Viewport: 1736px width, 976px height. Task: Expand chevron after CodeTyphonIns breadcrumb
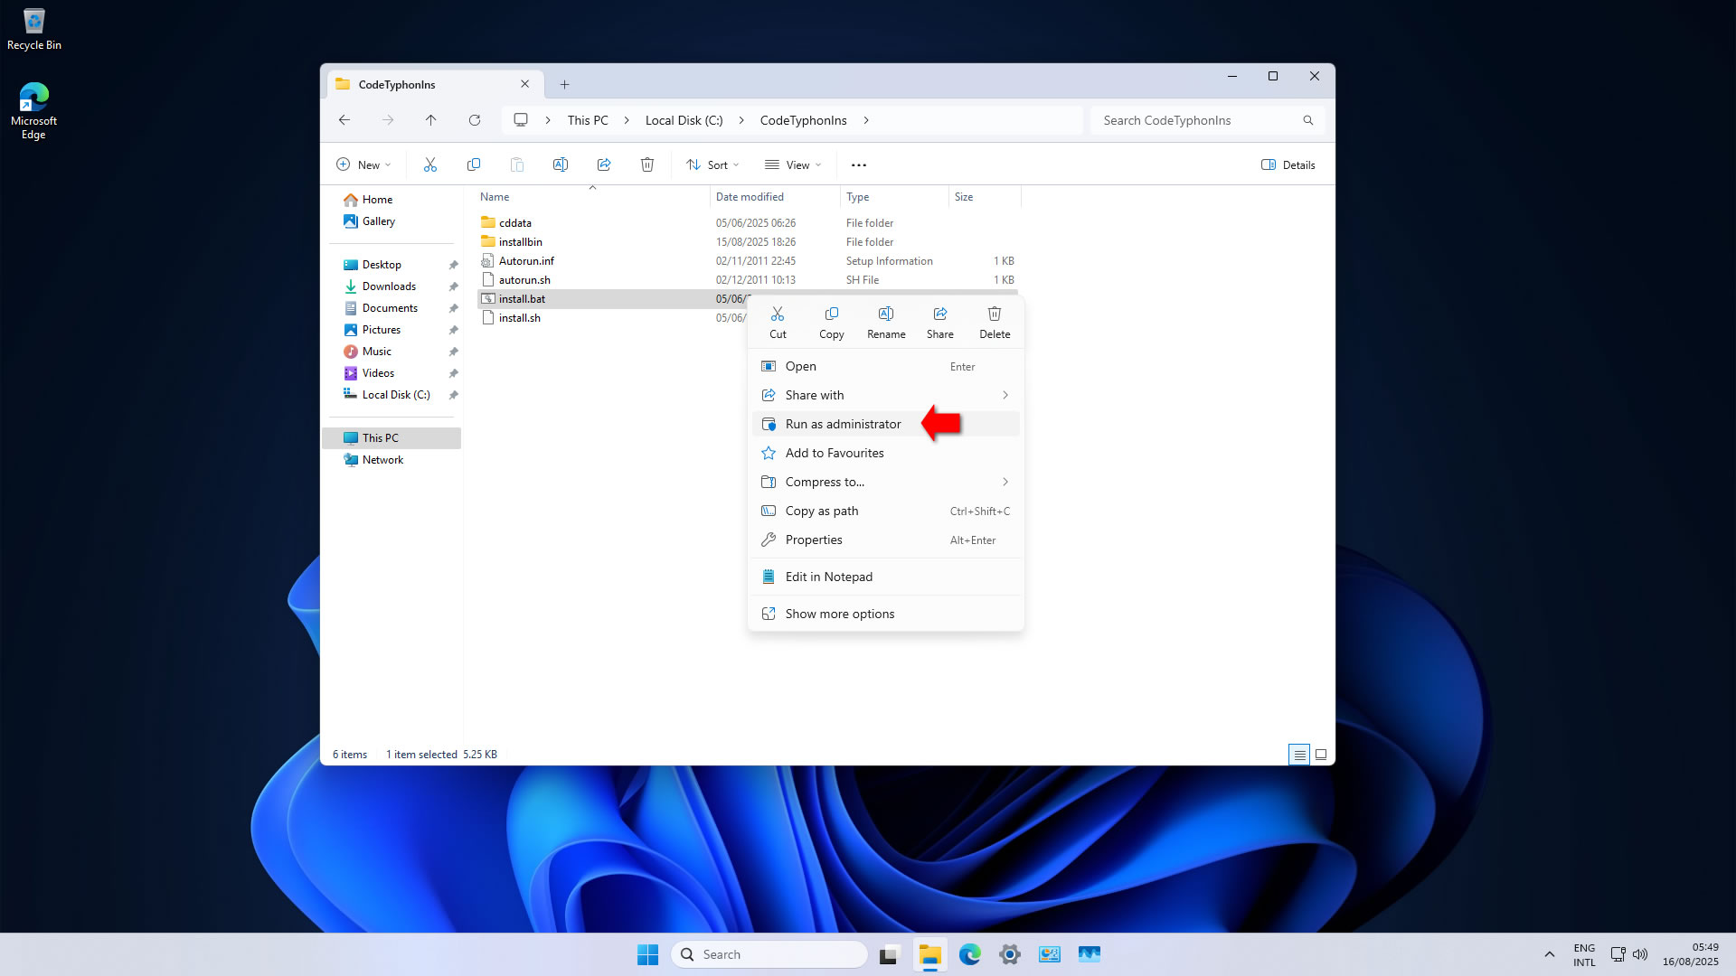tap(866, 120)
